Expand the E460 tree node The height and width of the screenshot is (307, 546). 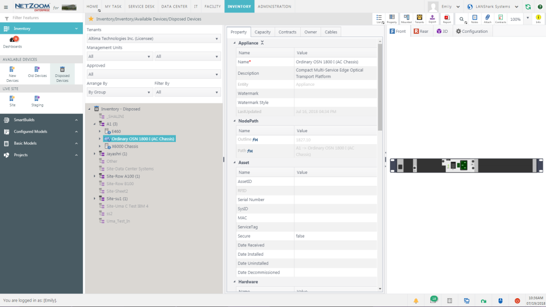pos(99,131)
